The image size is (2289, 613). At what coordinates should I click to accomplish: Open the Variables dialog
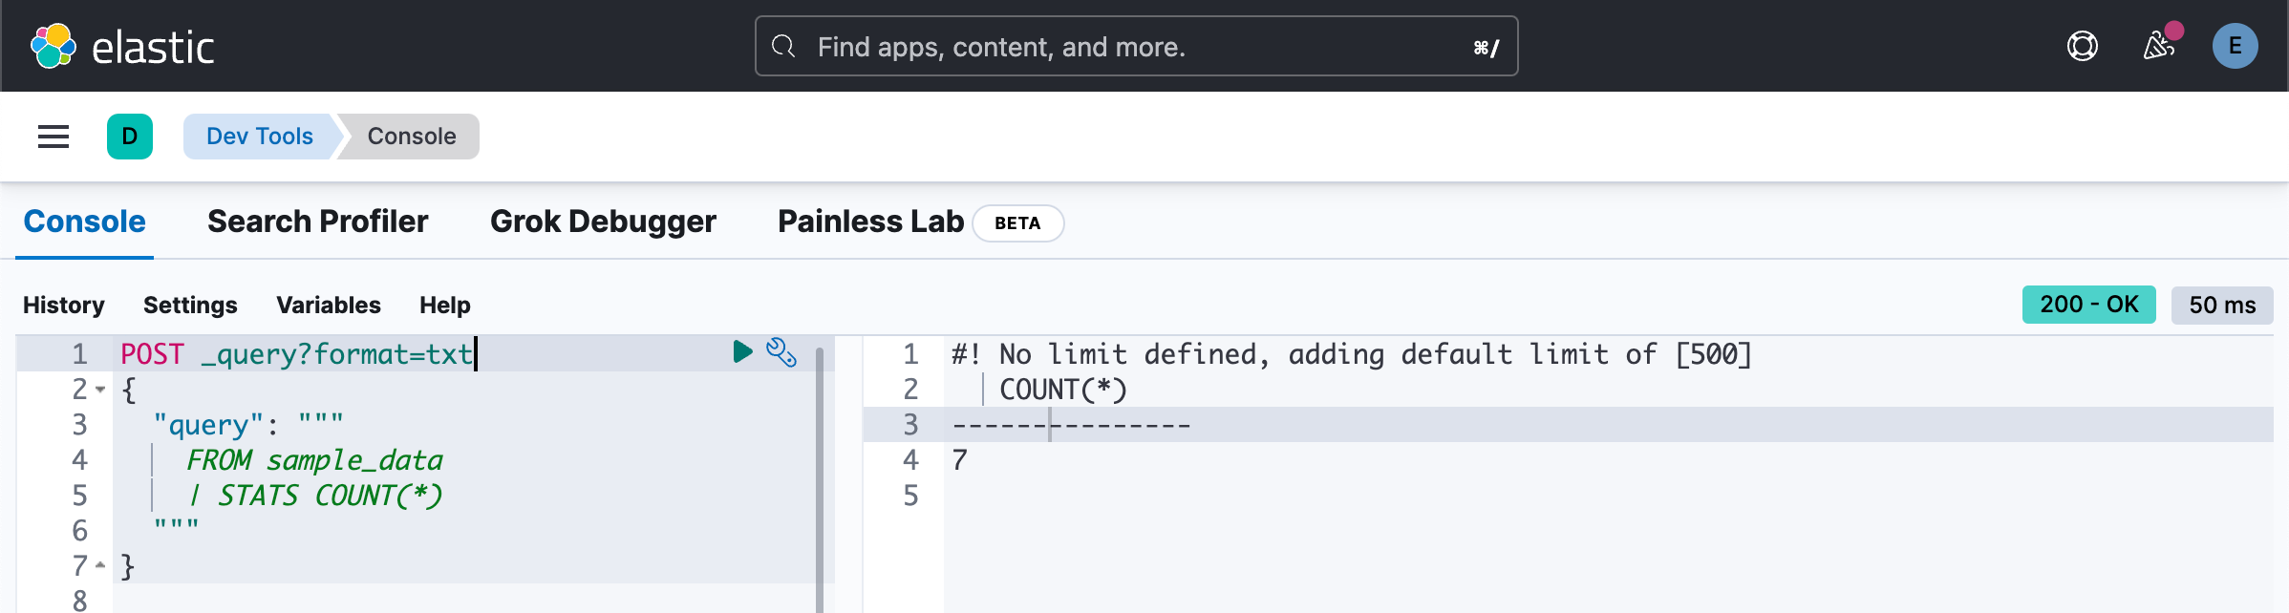point(329,305)
